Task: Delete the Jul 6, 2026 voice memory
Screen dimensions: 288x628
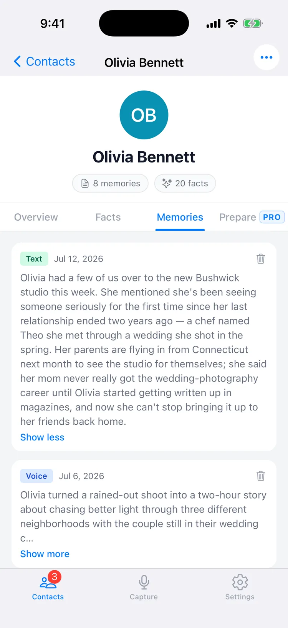Action: pos(261,476)
